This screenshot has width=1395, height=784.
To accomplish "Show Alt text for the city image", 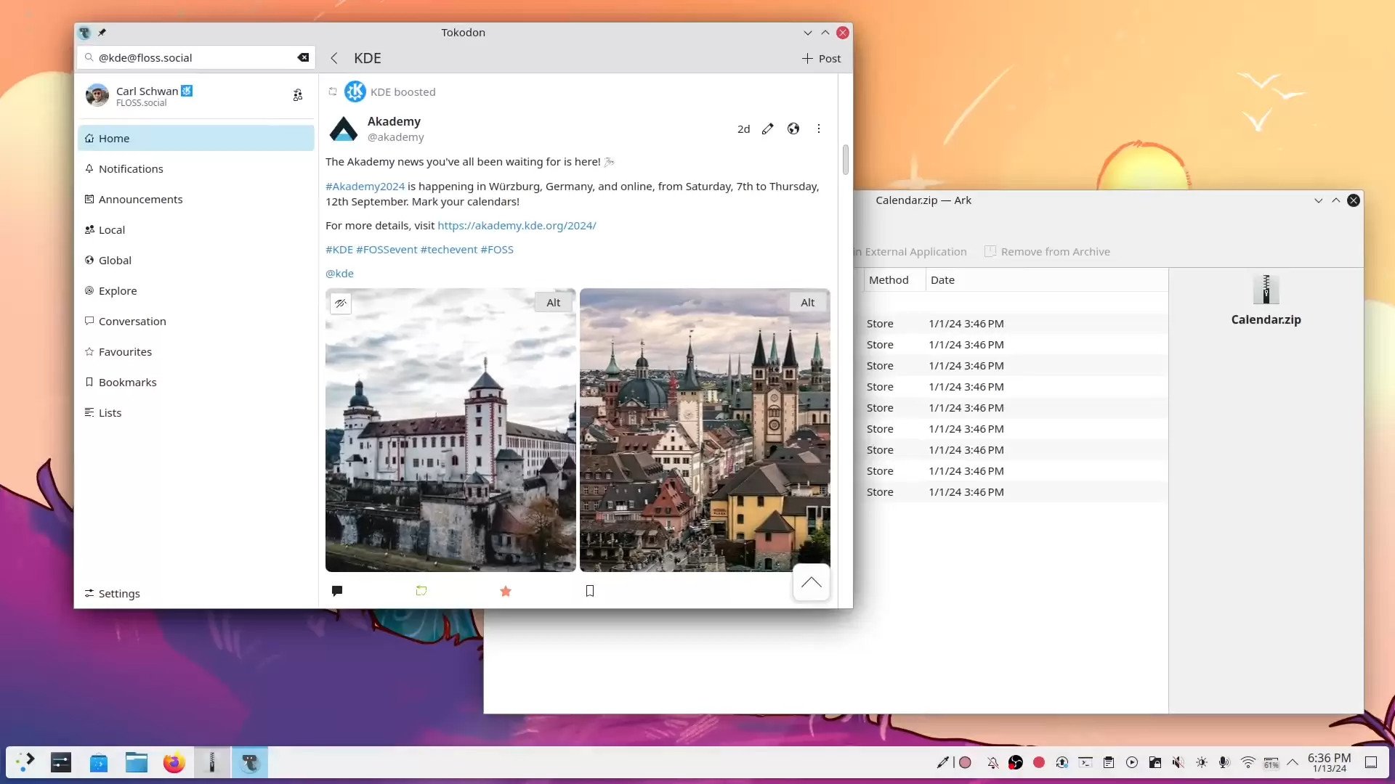I will point(808,303).
